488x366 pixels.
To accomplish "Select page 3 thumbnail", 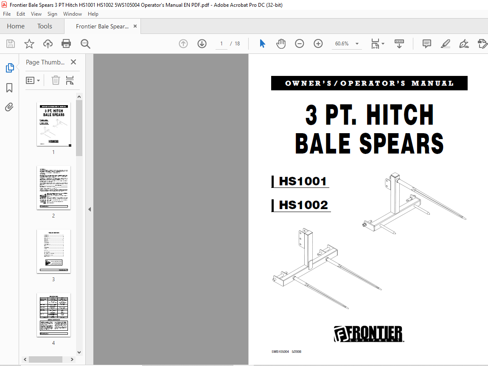I will pyautogui.click(x=54, y=251).
